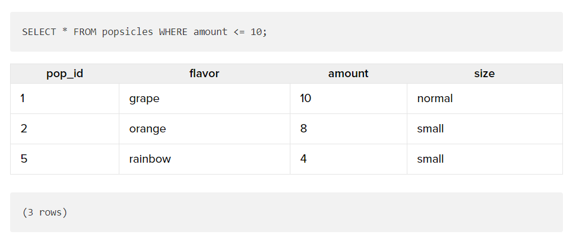Click the amount cell showing 4

(348, 159)
